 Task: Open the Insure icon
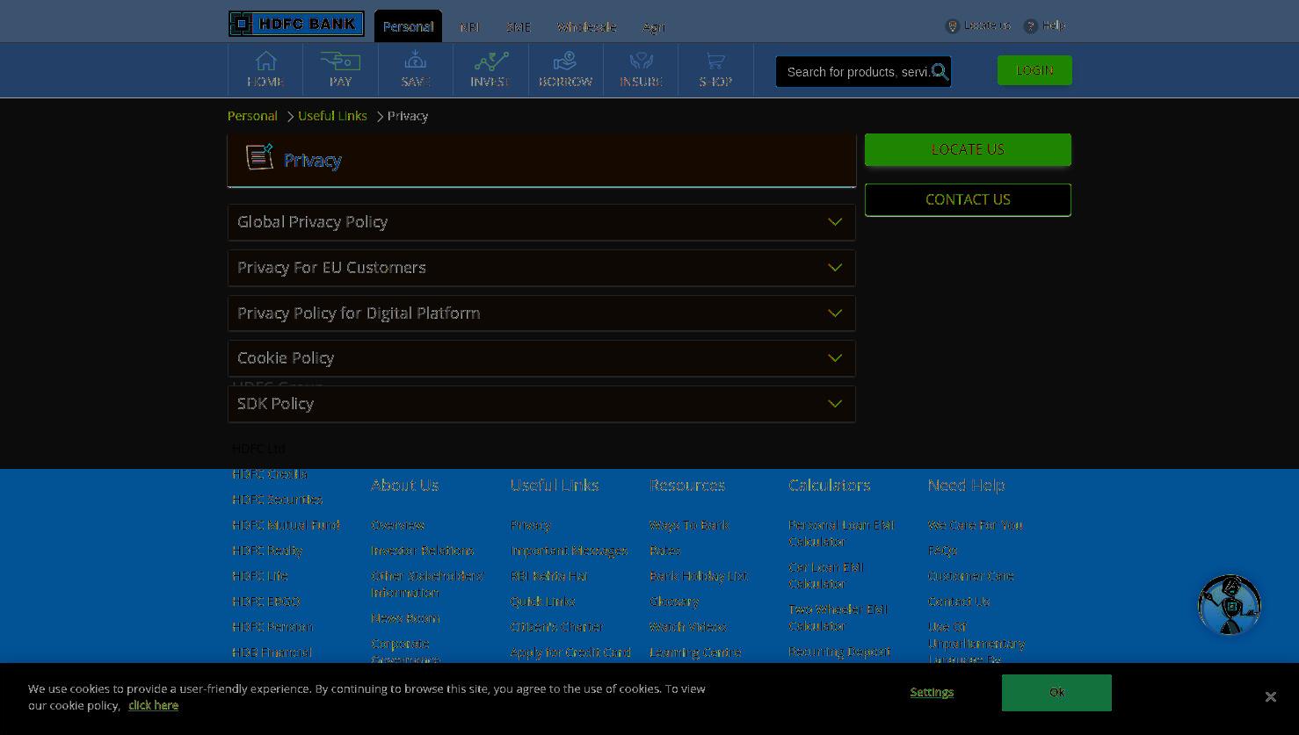[x=641, y=61]
